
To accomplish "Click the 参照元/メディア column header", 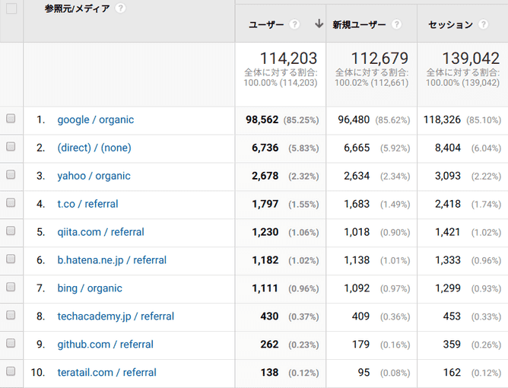I will 77,8.
